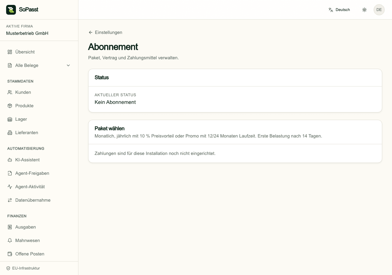Screen dimensions: 392x275
Task: Click the Paket, Vertrag und Zahlungsmittel subtitle
Action: (134, 58)
